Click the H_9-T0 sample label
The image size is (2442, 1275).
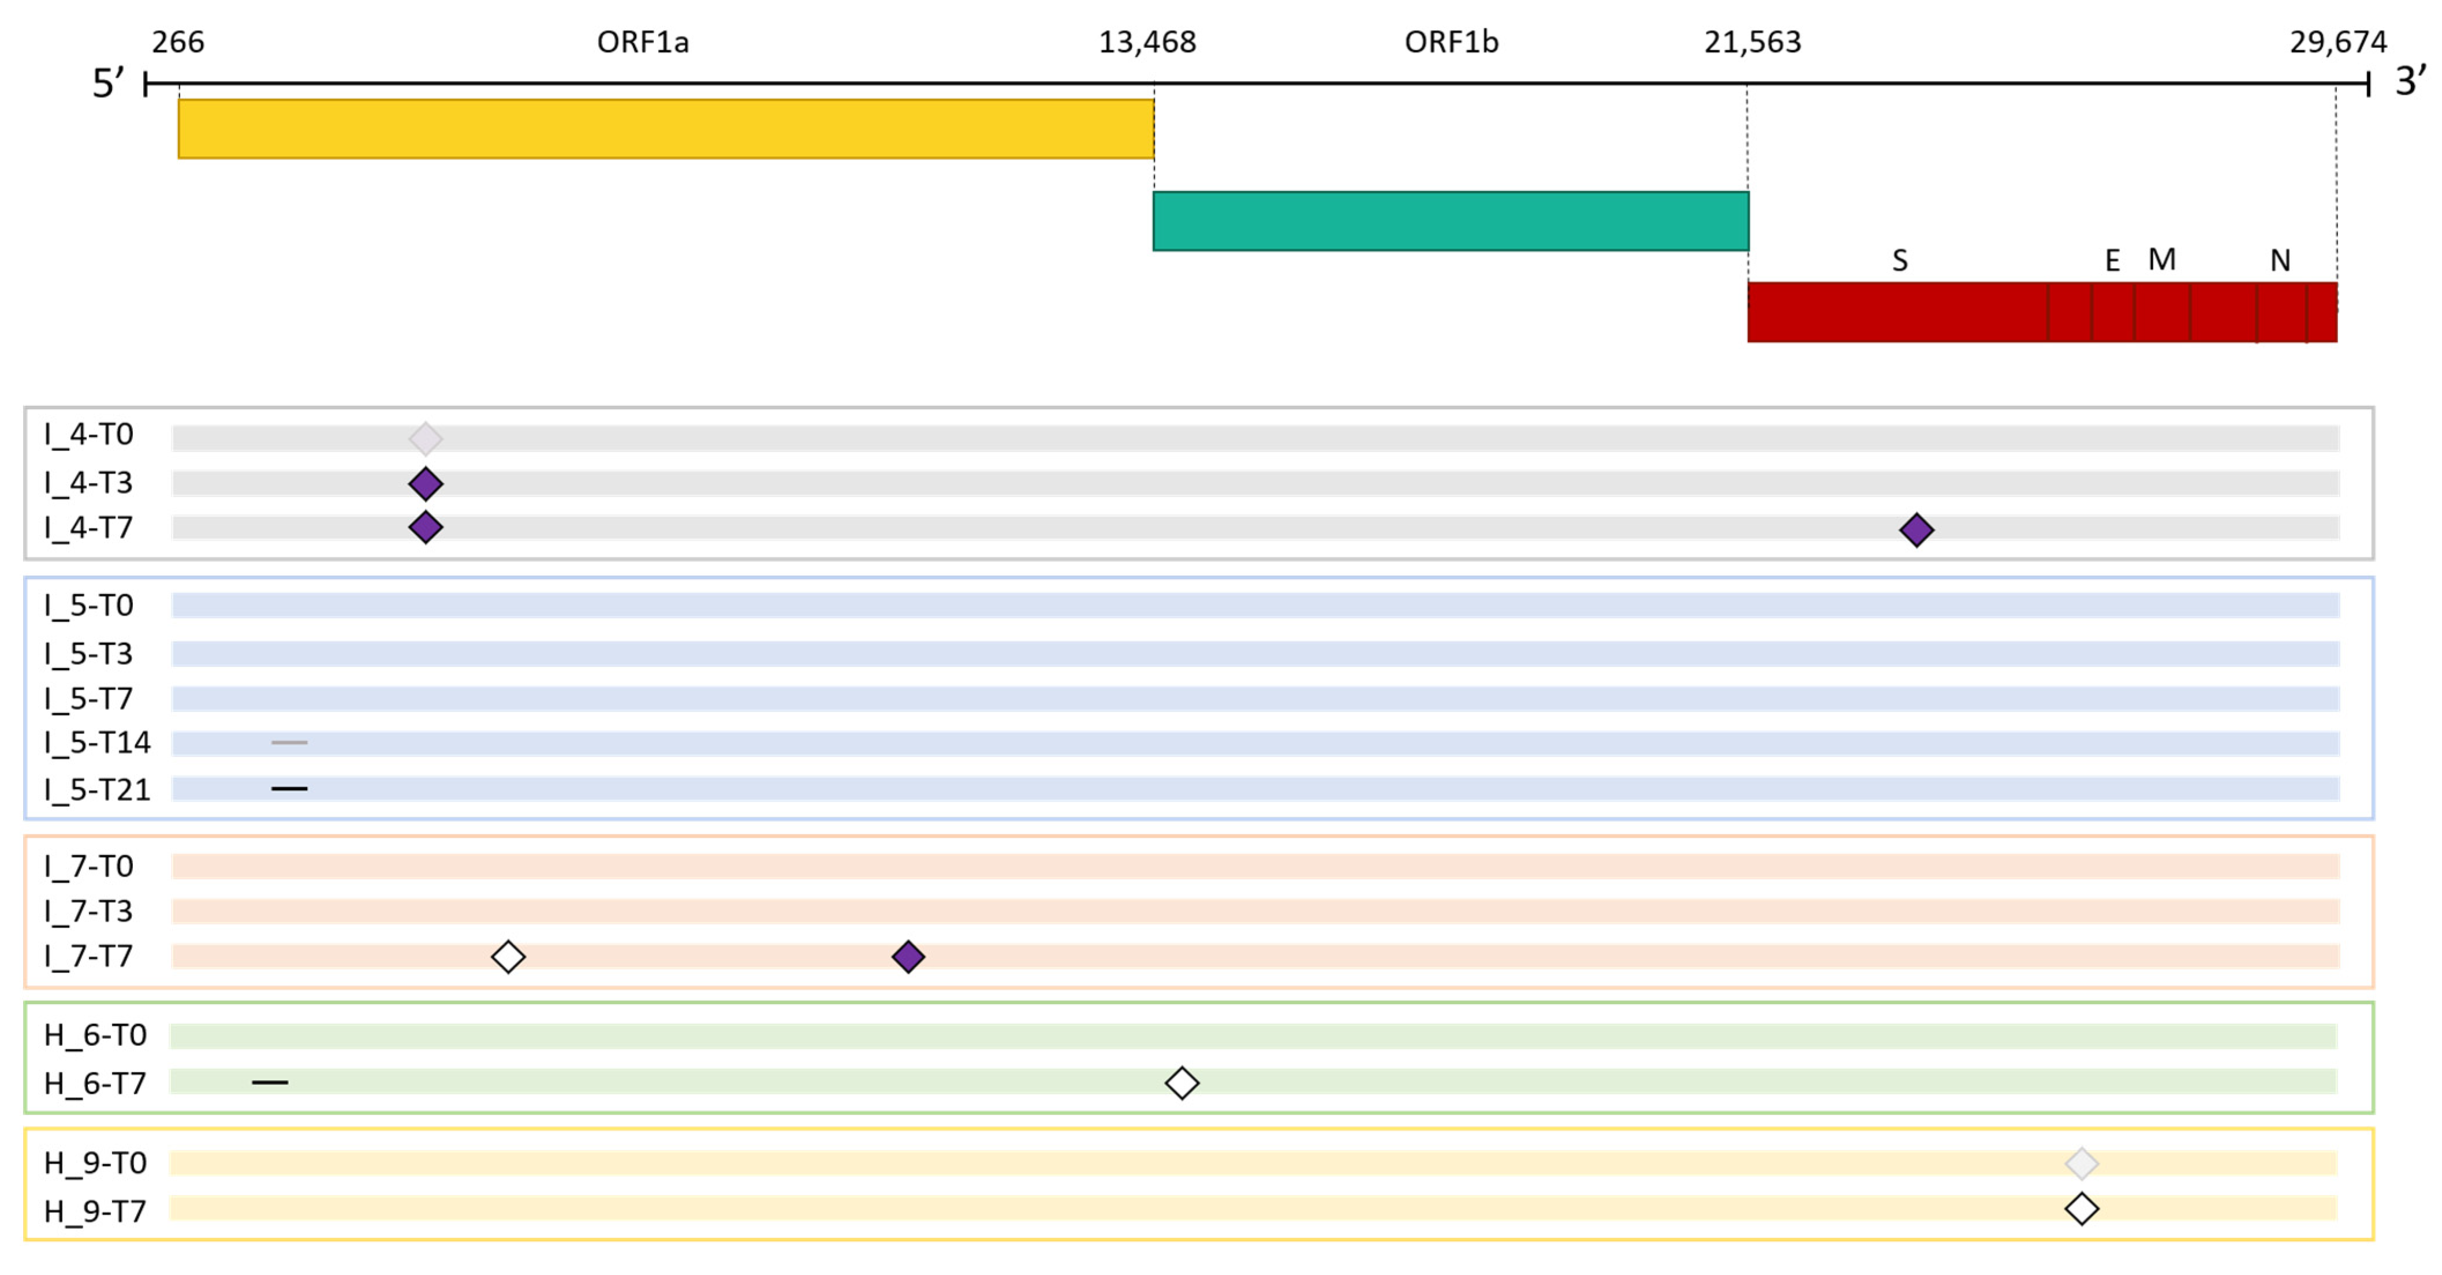tap(96, 1163)
